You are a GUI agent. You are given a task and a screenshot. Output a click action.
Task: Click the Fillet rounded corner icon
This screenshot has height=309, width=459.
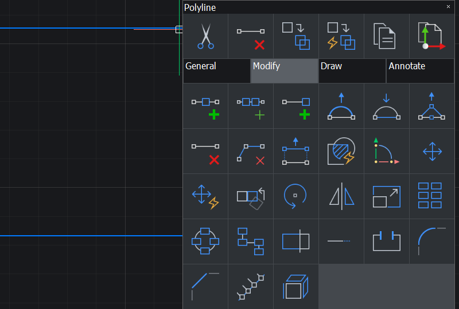(431, 241)
